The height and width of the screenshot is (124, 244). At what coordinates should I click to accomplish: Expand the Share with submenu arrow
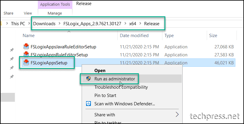tap(177, 115)
